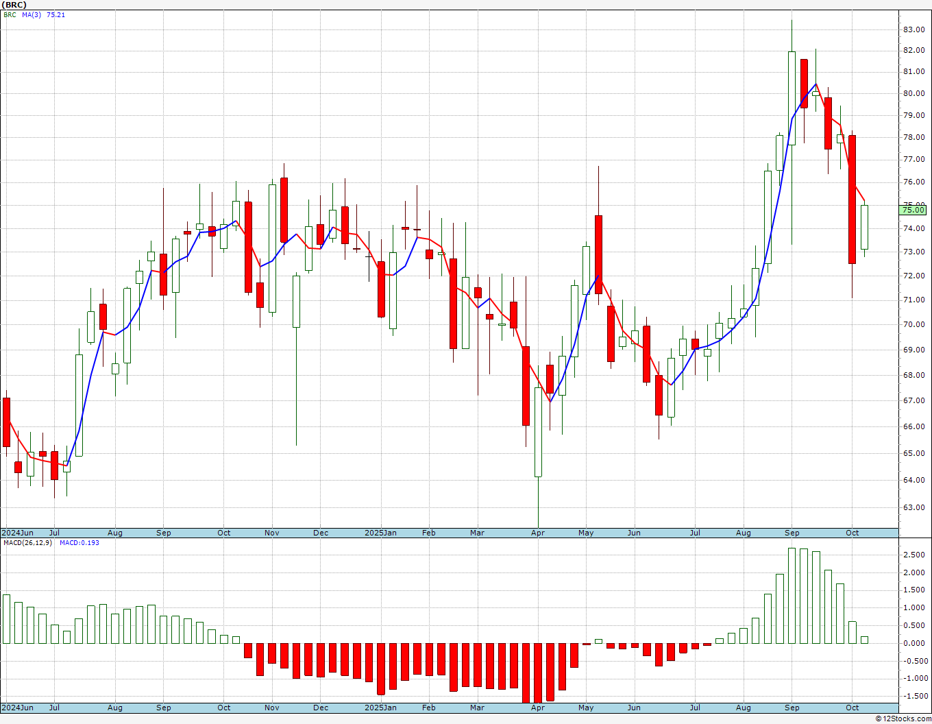Select Mar on the MACD panel time axis

(x=478, y=708)
